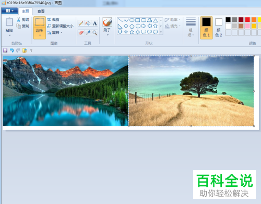Viewport: 261px width, 204px height.
Task: Choose the Right triangle shape
Action: tap(120, 26)
